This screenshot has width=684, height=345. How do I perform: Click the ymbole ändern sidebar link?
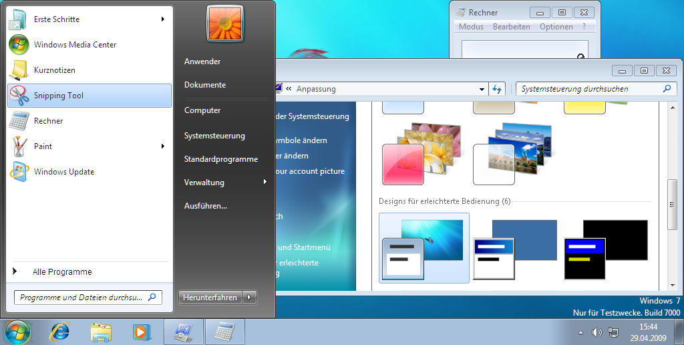pyautogui.click(x=301, y=140)
